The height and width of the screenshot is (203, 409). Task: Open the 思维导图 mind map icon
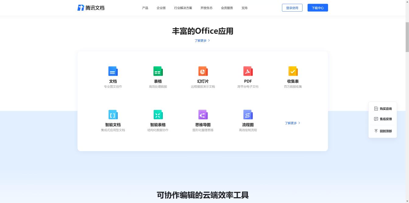[203, 115]
